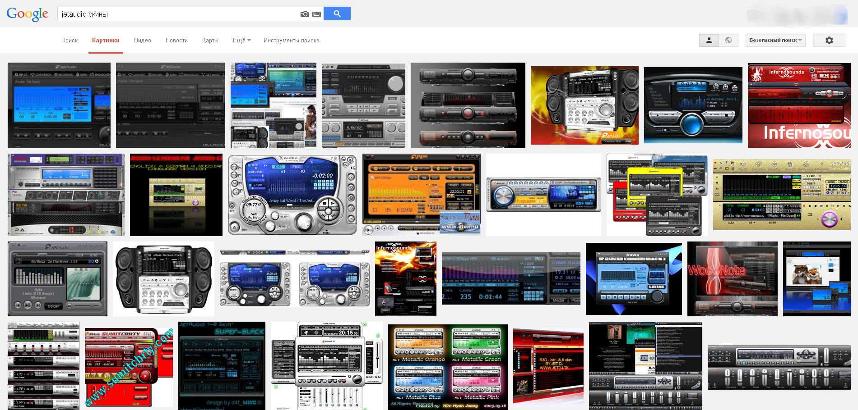
Task: Expand the Ещё dropdown menu
Action: pos(242,40)
